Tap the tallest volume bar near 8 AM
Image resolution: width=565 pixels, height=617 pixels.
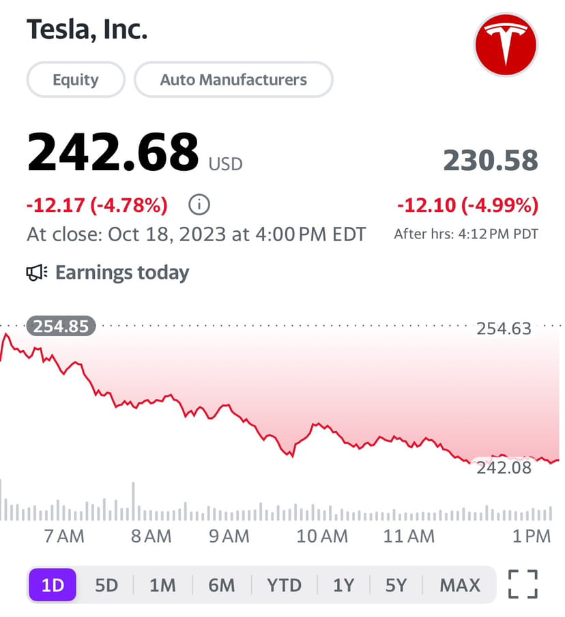[133, 502]
